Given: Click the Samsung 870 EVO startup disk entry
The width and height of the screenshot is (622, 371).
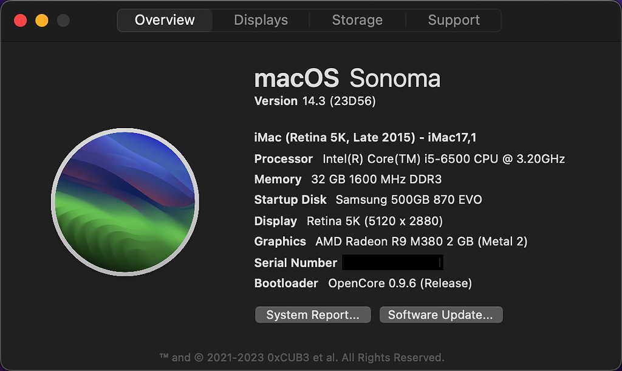Looking at the screenshot, I should (x=409, y=200).
